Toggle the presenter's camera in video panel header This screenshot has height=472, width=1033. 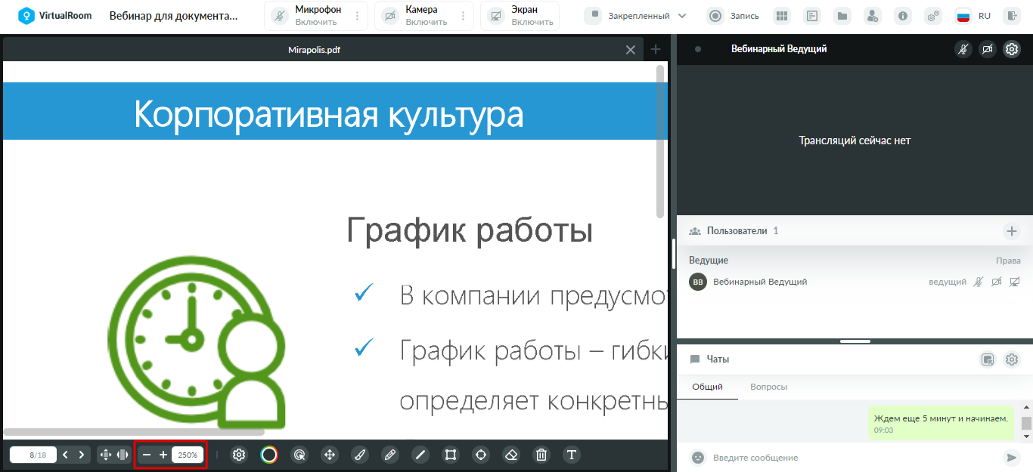pos(987,49)
